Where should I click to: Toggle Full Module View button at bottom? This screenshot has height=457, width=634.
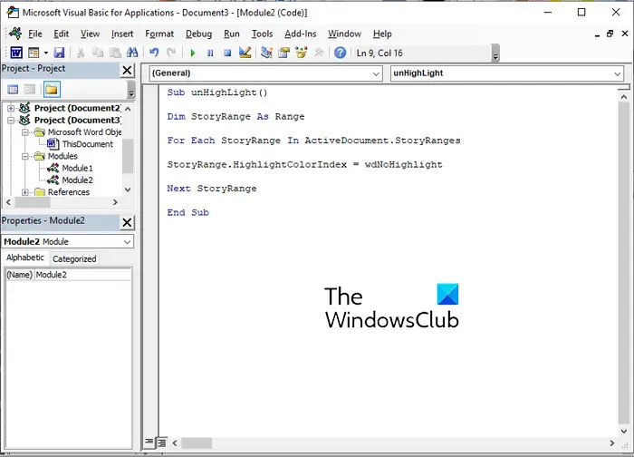[162, 442]
